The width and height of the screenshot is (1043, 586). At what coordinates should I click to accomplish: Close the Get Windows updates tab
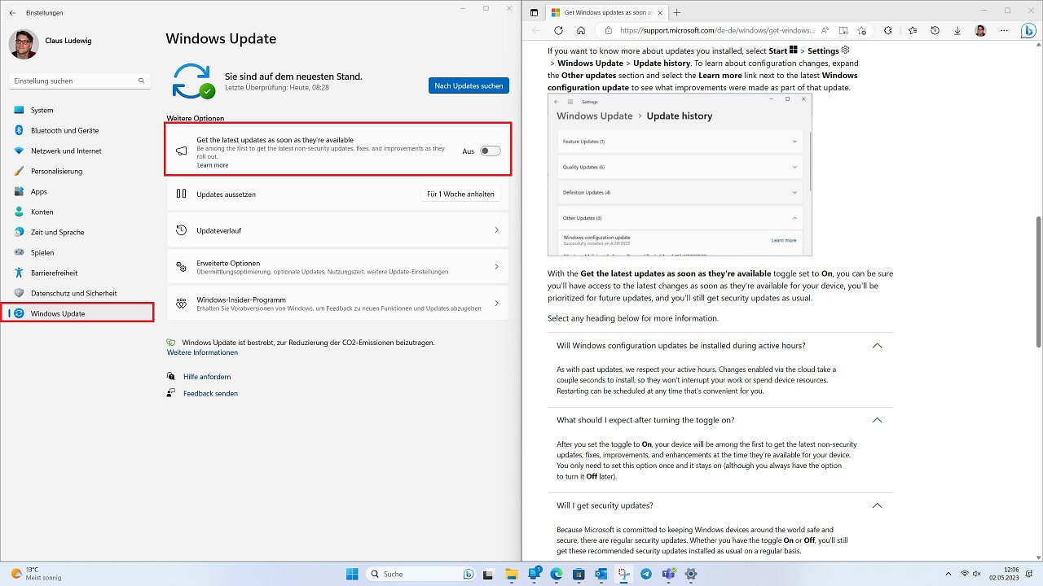658,12
